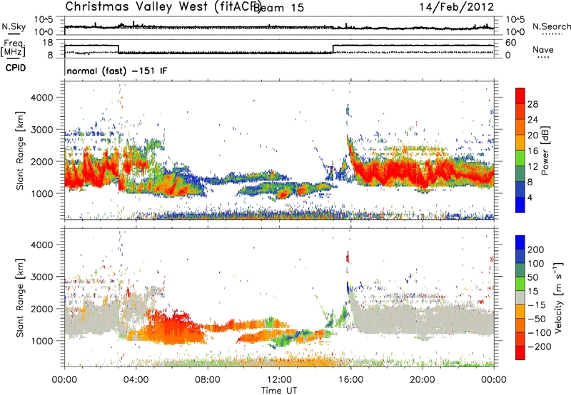Click the "Time UT" axis title
The width and height of the screenshot is (571, 395).
(279, 391)
